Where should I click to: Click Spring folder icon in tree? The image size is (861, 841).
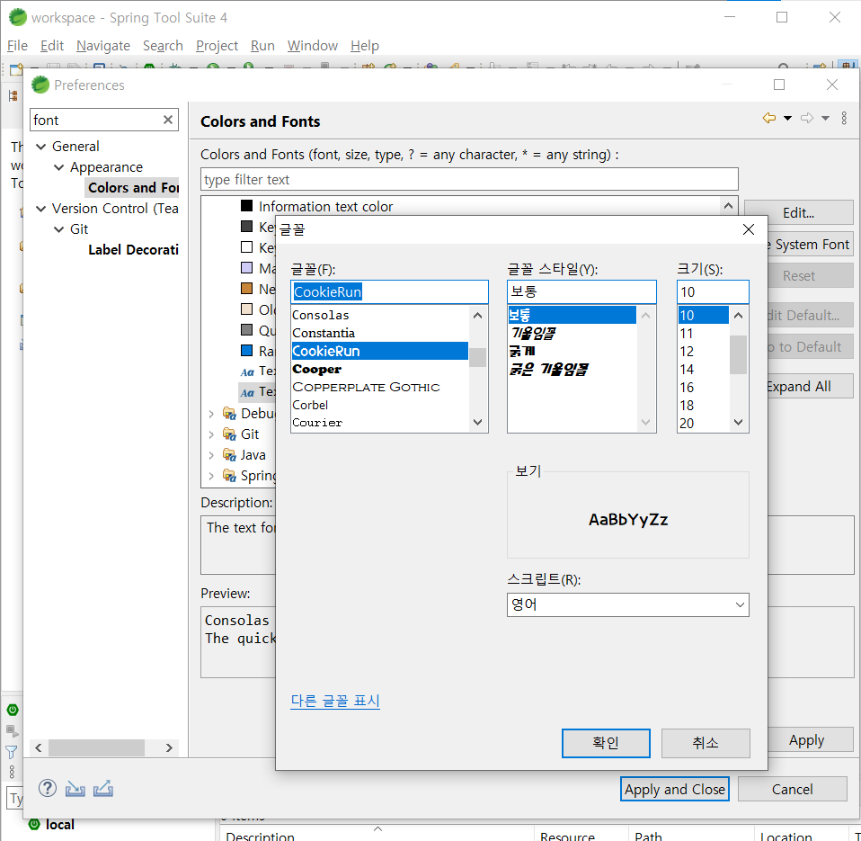229,476
